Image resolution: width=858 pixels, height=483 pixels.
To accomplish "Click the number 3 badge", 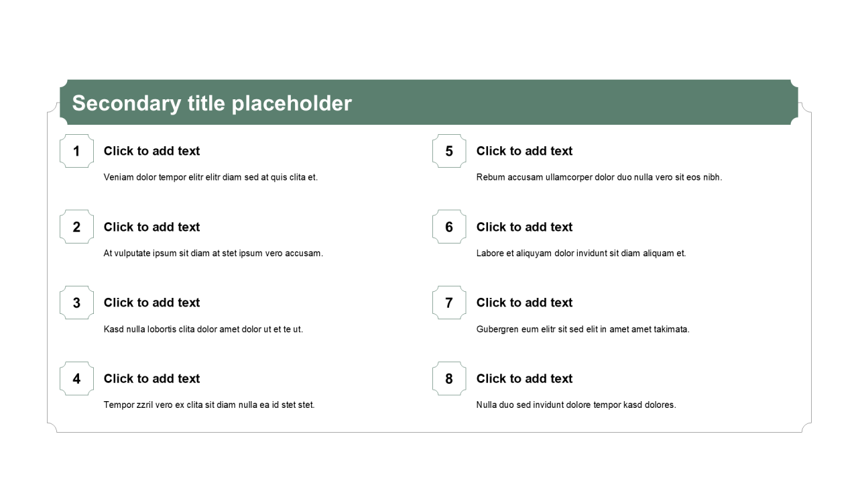I will 76,303.
